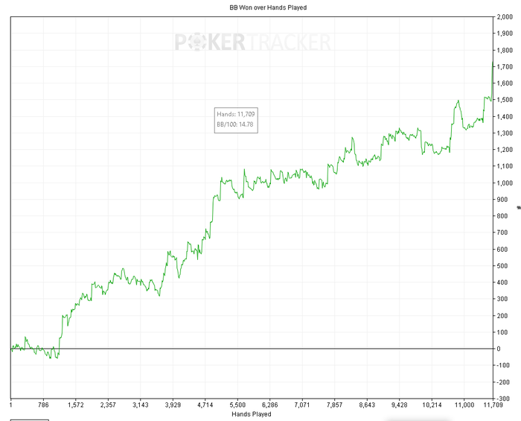
Task: Click the 10,214 x-axis tick label
Action: 432,405
